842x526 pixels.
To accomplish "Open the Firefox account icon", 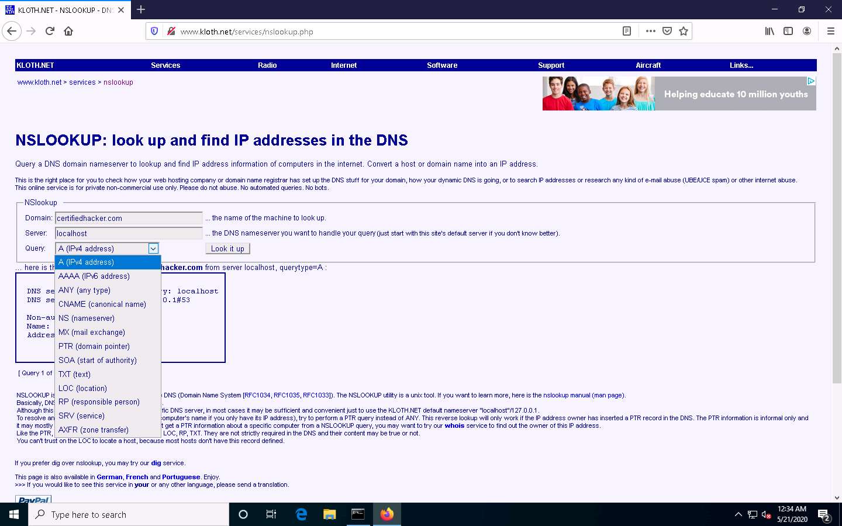I will pyautogui.click(x=807, y=31).
